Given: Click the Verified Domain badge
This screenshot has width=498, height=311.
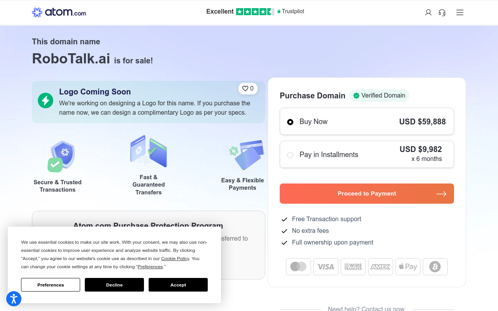Looking at the screenshot, I should (379, 96).
